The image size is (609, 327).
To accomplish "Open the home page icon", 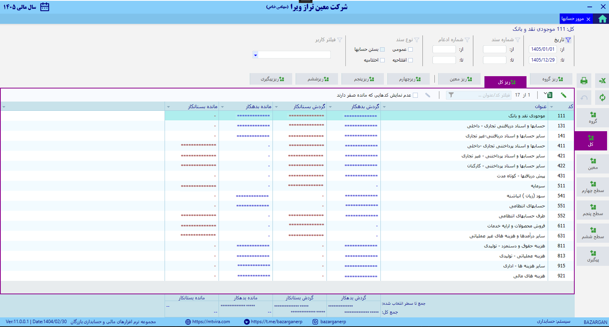I will [x=602, y=19].
